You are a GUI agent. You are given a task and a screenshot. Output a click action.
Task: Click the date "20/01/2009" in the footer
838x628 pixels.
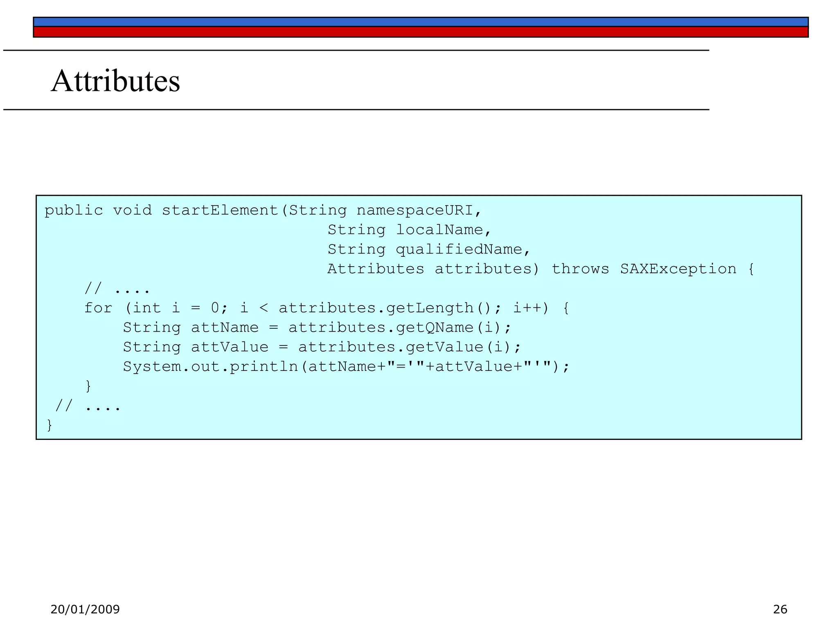[85, 610]
